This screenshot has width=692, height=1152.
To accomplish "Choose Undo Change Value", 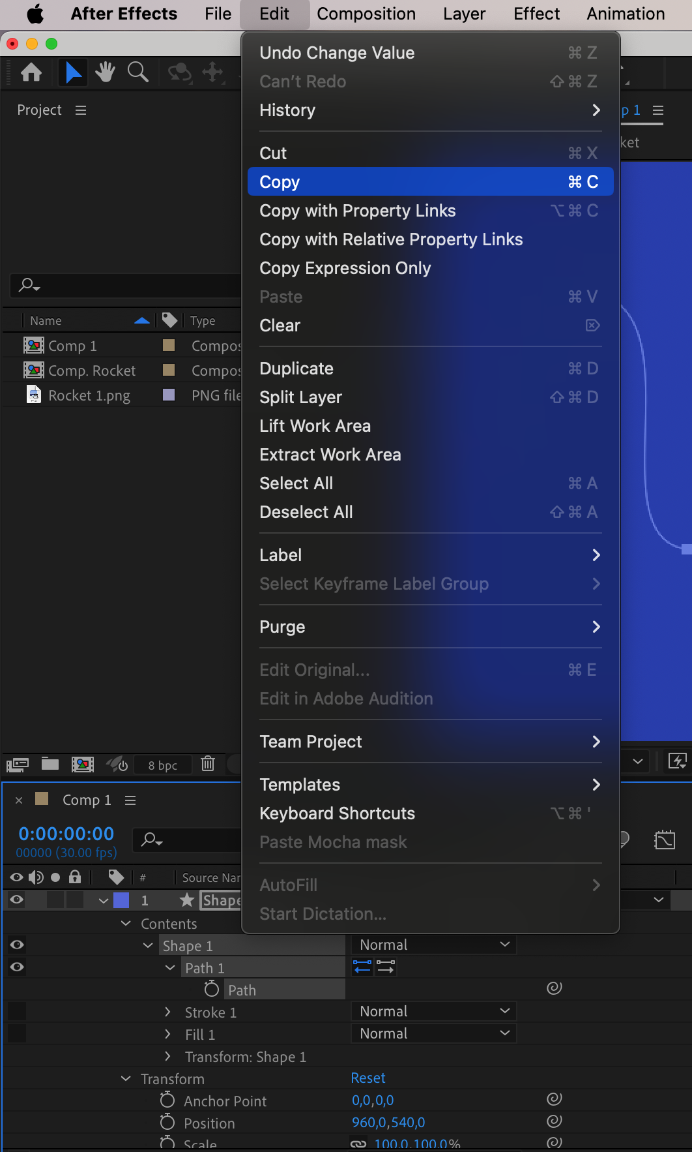I will tap(431, 53).
